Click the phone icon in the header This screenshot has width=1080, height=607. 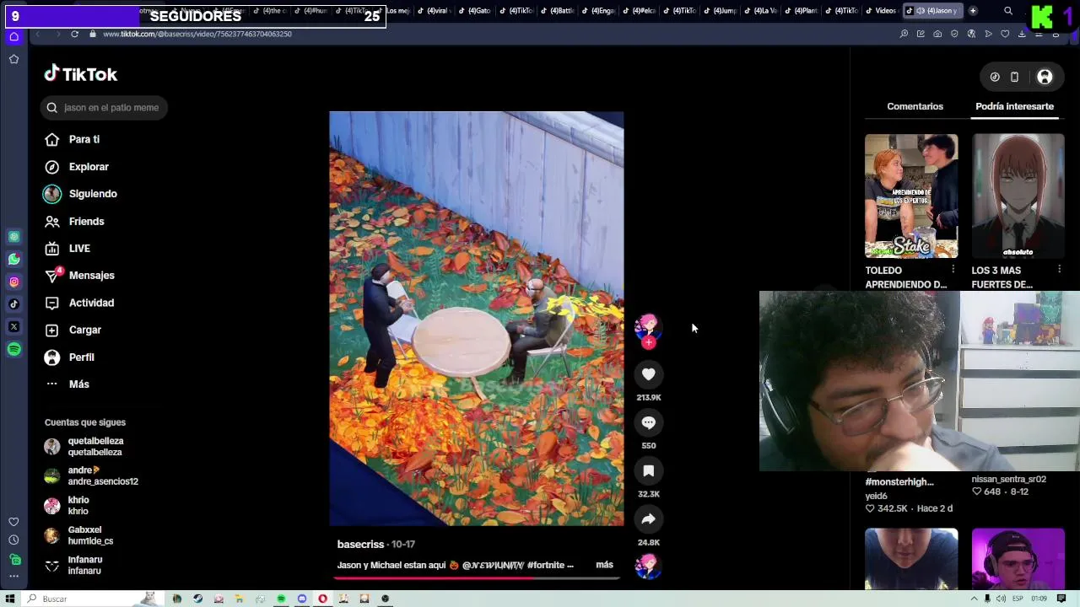click(1014, 77)
